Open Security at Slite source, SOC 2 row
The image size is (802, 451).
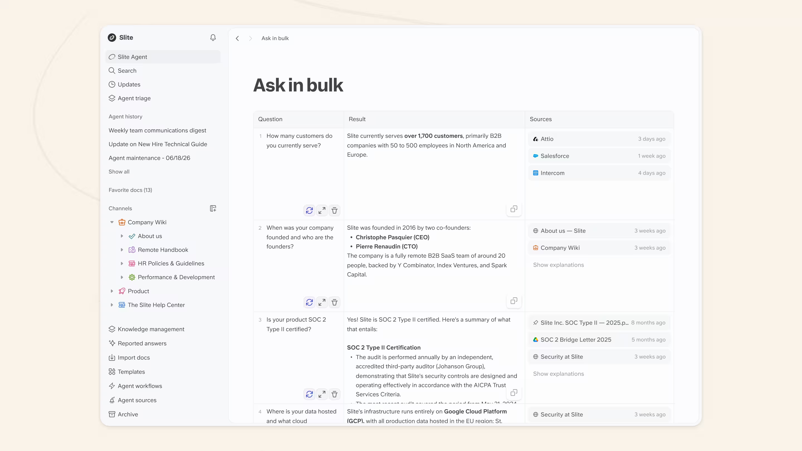(x=599, y=357)
